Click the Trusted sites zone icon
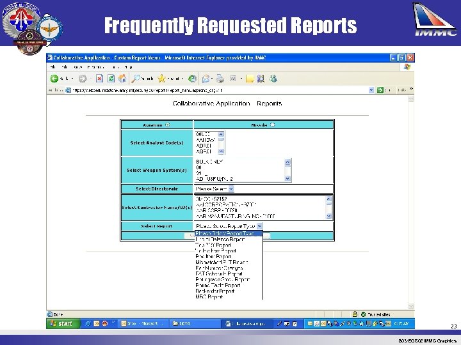Image resolution: width=461 pixels, height=345 pixels. tap(364, 314)
